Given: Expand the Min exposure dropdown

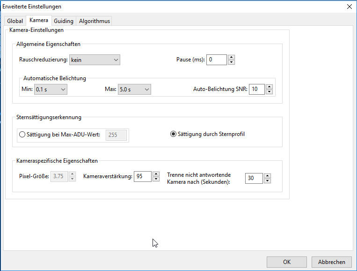Looking at the screenshot, I should pyautogui.click(x=51, y=89).
